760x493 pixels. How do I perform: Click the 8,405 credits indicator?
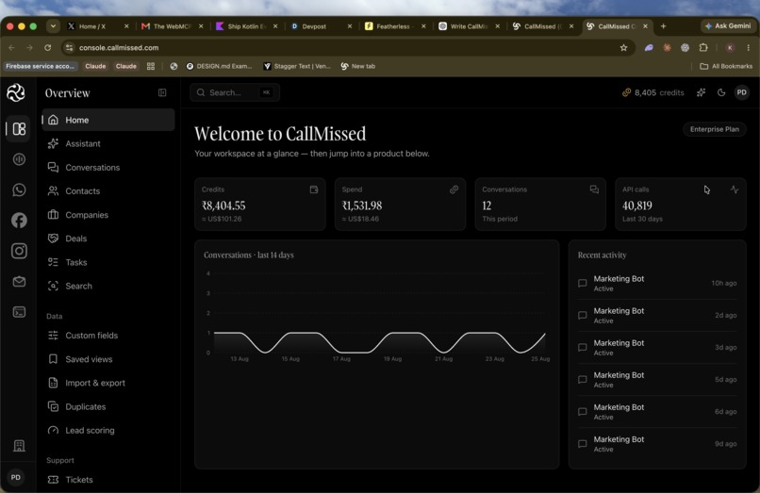[x=653, y=92]
